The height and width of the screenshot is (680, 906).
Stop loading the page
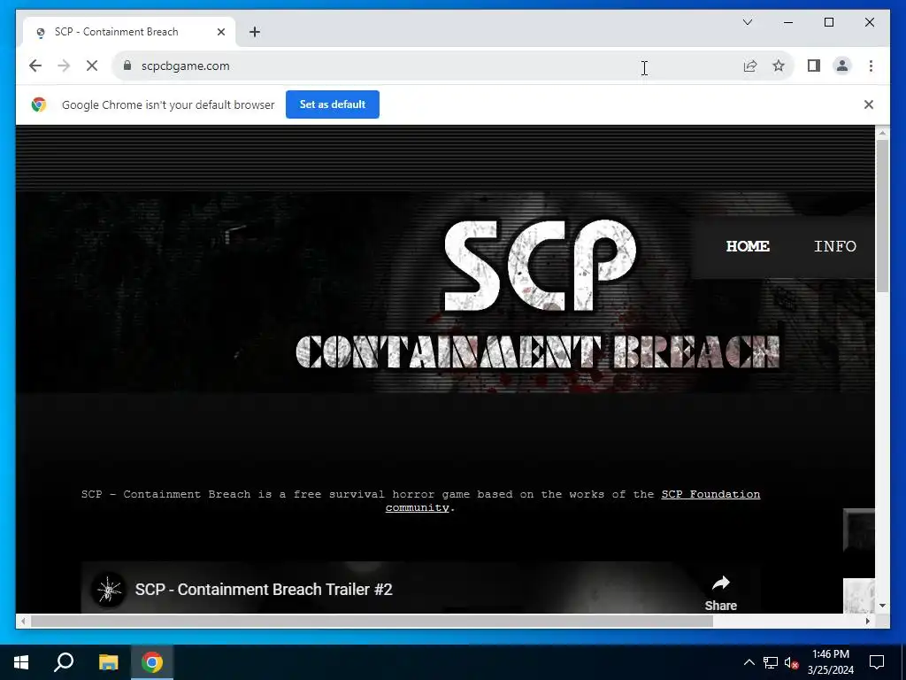tap(92, 66)
